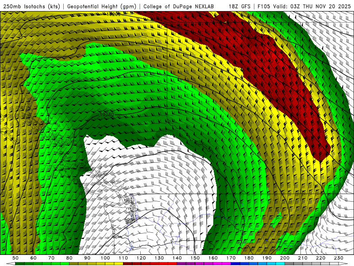Click the 190 value on the color scale
This screenshot has height=266, width=354.
[267, 258]
